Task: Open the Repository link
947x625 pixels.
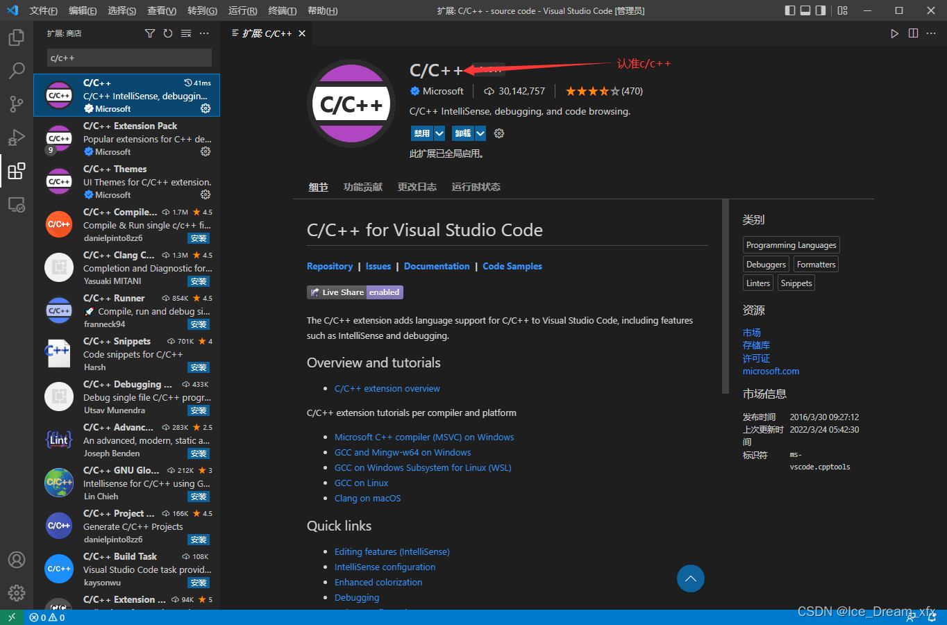Action: 330,267
